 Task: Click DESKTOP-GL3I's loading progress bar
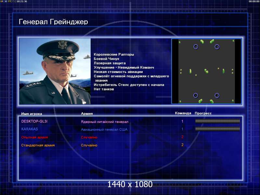click(217, 121)
